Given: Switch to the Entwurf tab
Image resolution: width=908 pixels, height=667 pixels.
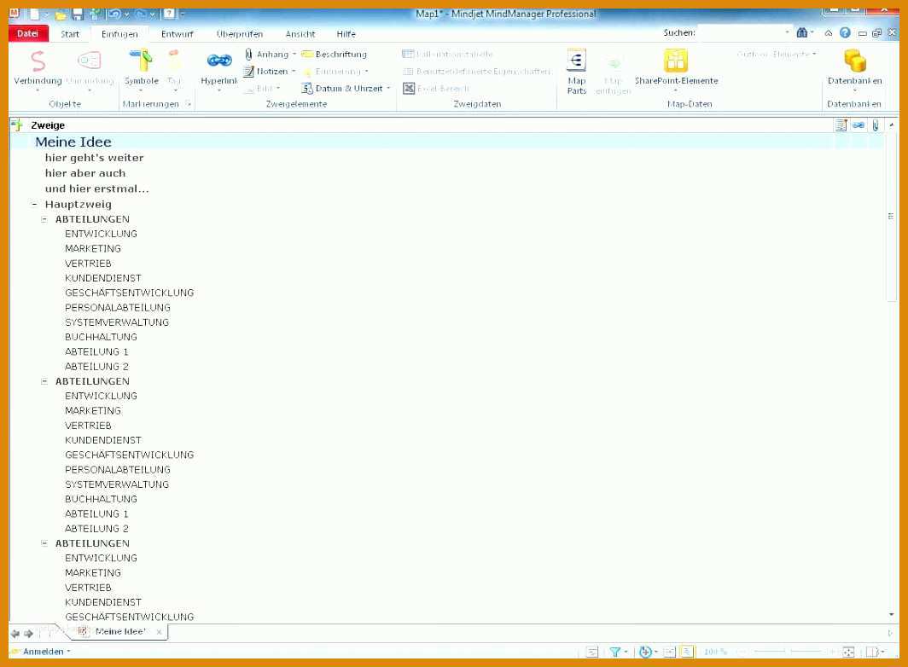Looking at the screenshot, I should 178,34.
